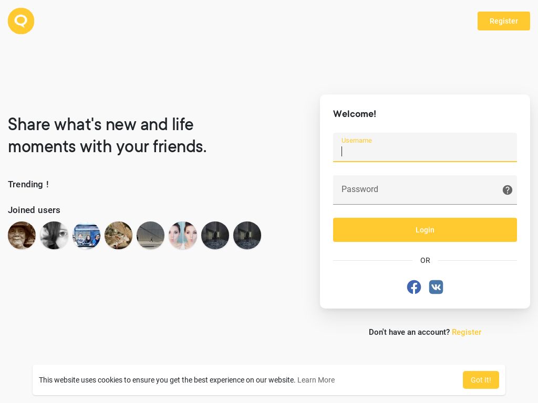Open the two faces user avatar
The width and height of the screenshot is (538, 403).
click(x=182, y=236)
